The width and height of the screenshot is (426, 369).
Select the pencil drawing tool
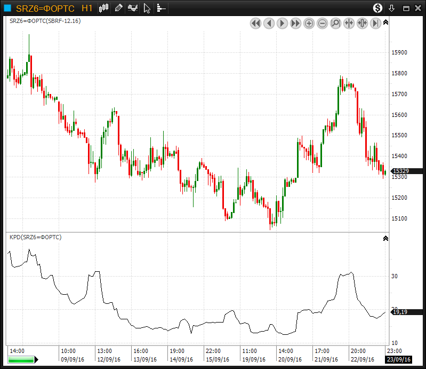click(118, 8)
